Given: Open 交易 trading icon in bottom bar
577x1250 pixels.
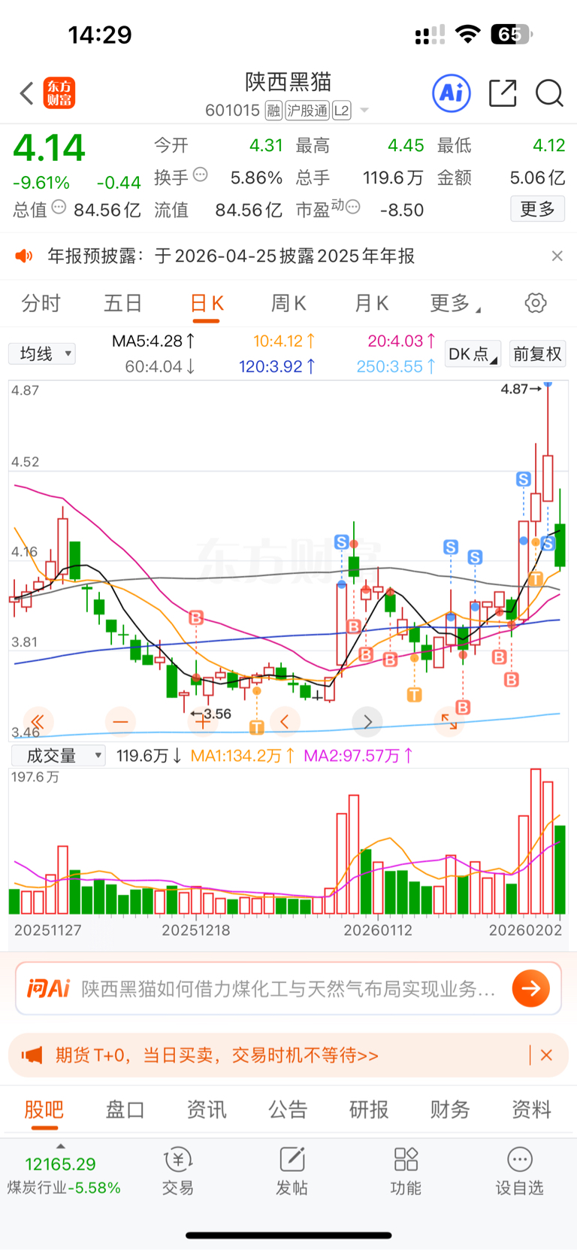Looking at the screenshot, I should (x=178, y=1172).
